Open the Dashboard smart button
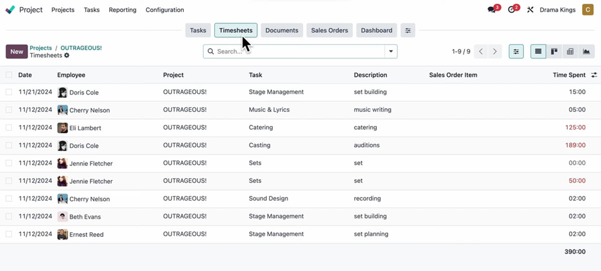 377,30
